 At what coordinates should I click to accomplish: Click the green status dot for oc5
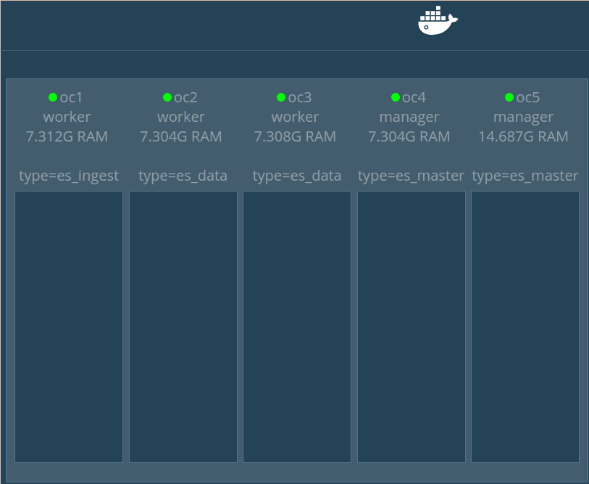[x=509, y=97]
